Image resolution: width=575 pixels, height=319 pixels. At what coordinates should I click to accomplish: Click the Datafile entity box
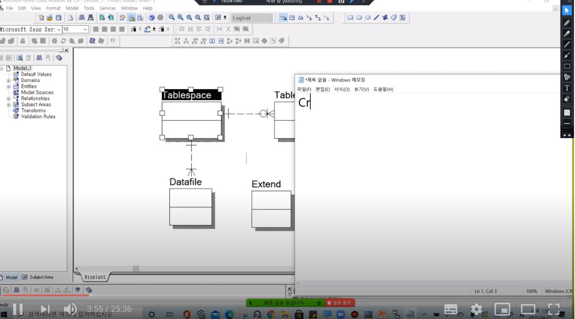[191, 207]
